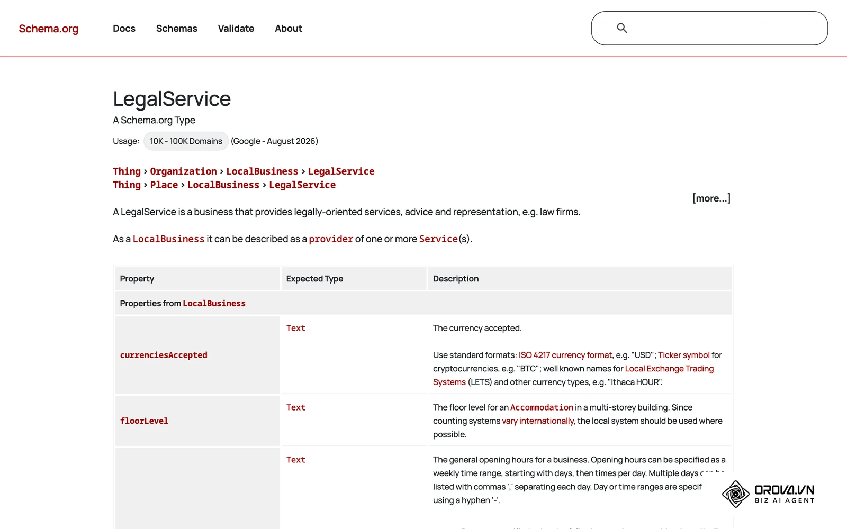Click the A Schema.org Type subtitle
847x529 pixels.
pyautogui.click(x=154, y=120)
